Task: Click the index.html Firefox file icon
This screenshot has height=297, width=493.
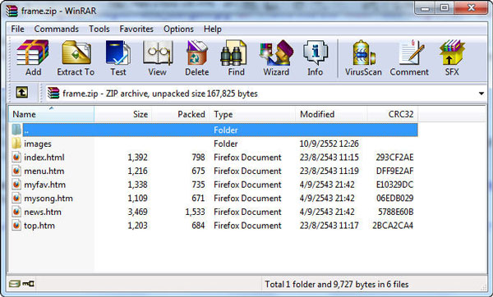Action: pos(16,157)
